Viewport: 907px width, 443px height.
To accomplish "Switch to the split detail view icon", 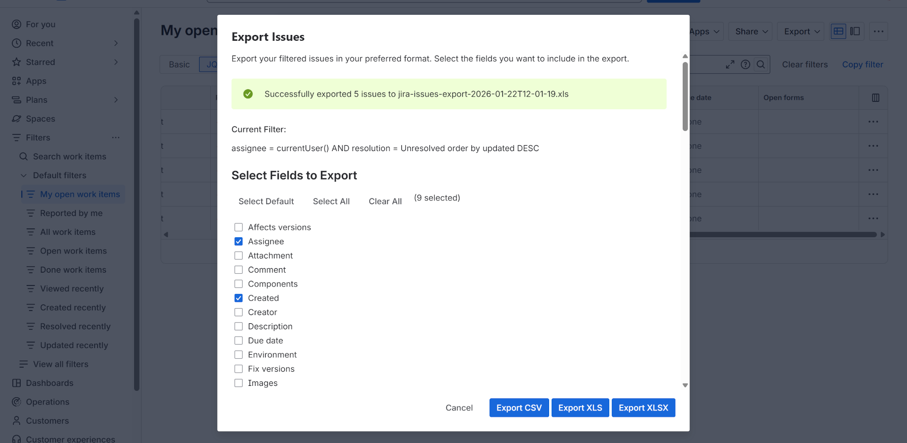I will [855, 31].
